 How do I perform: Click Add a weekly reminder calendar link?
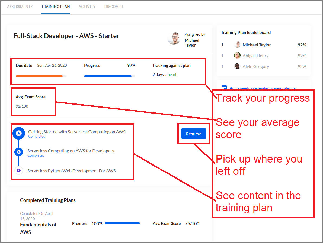pos(263,88)
